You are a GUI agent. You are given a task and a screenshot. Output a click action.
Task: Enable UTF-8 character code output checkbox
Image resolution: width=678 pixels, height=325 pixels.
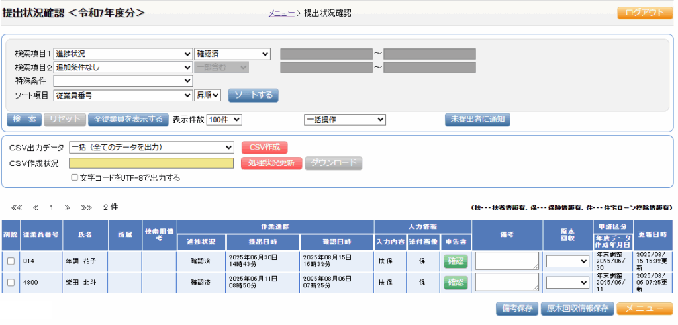tap(75, 178)
